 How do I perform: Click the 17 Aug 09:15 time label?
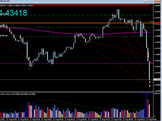[140, 119]
